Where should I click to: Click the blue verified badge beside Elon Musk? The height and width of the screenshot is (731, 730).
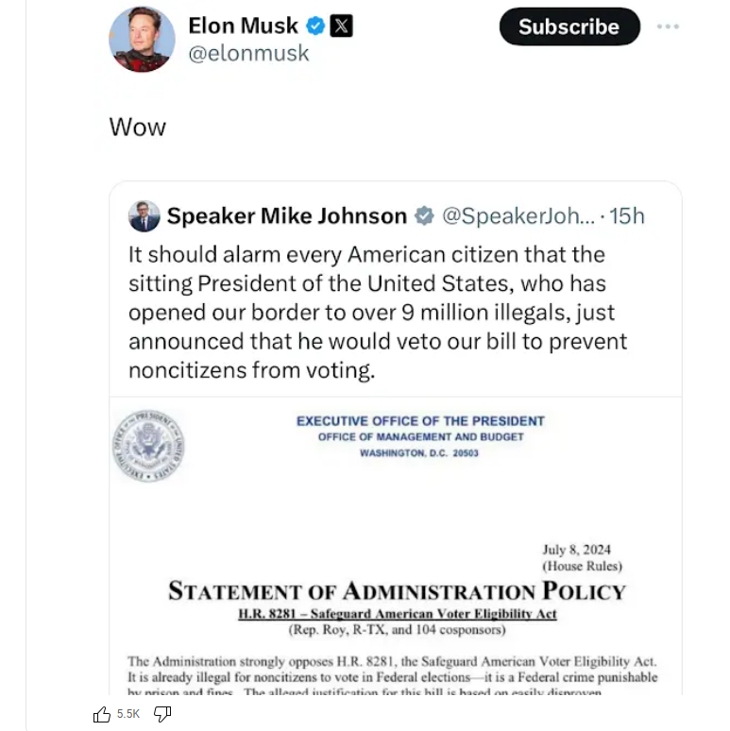[x=315, y=26]
